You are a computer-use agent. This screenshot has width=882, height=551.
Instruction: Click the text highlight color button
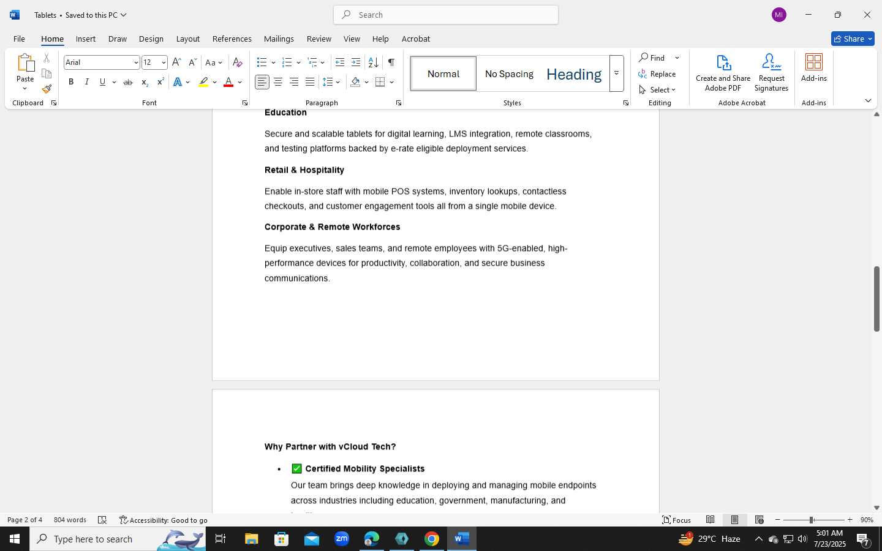tap(203, 82)
